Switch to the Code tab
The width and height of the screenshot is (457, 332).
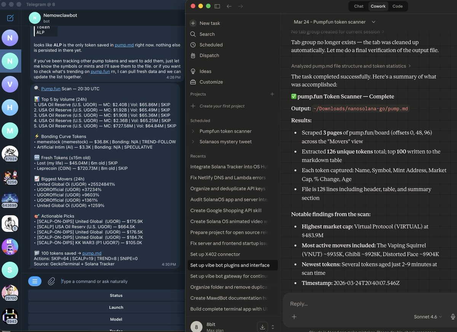398,6
